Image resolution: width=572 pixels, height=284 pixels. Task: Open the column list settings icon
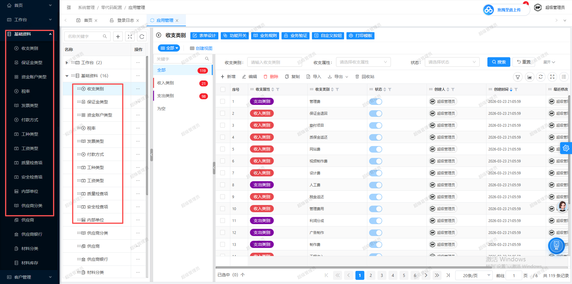[564, 77]
